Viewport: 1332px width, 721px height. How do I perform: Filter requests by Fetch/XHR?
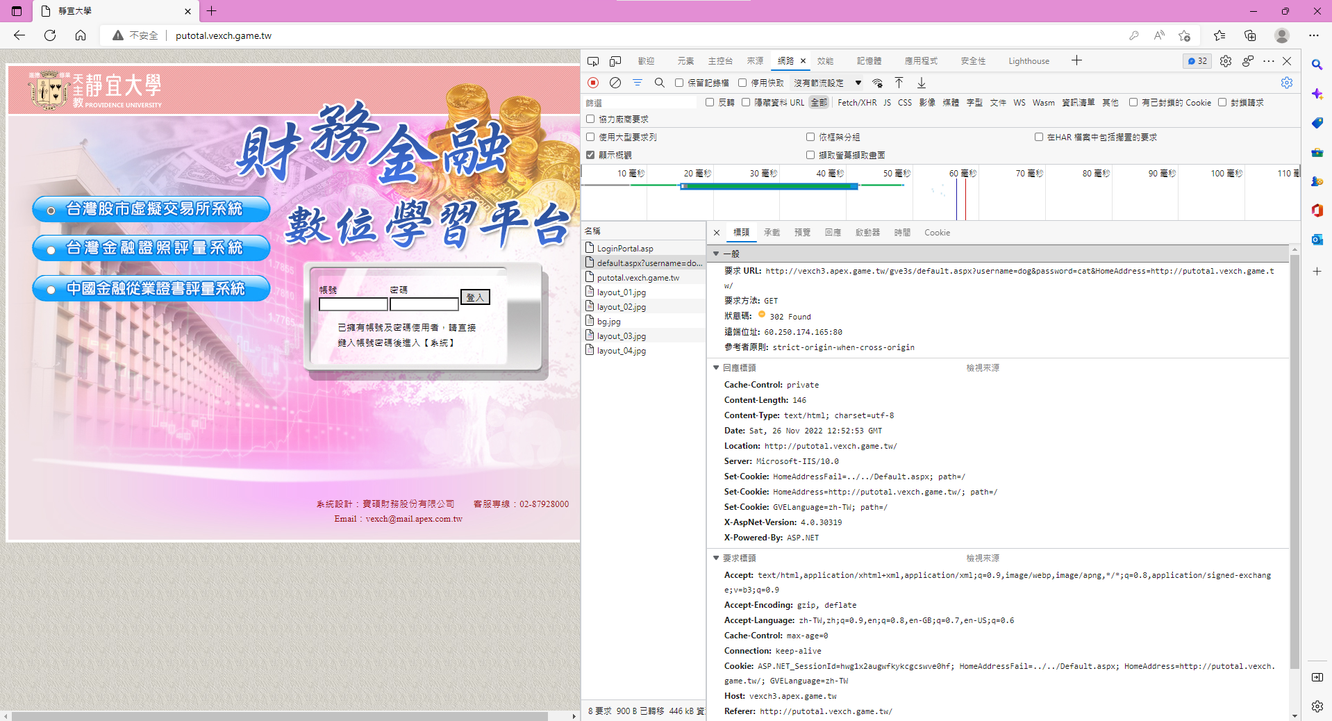coord(857,102)
